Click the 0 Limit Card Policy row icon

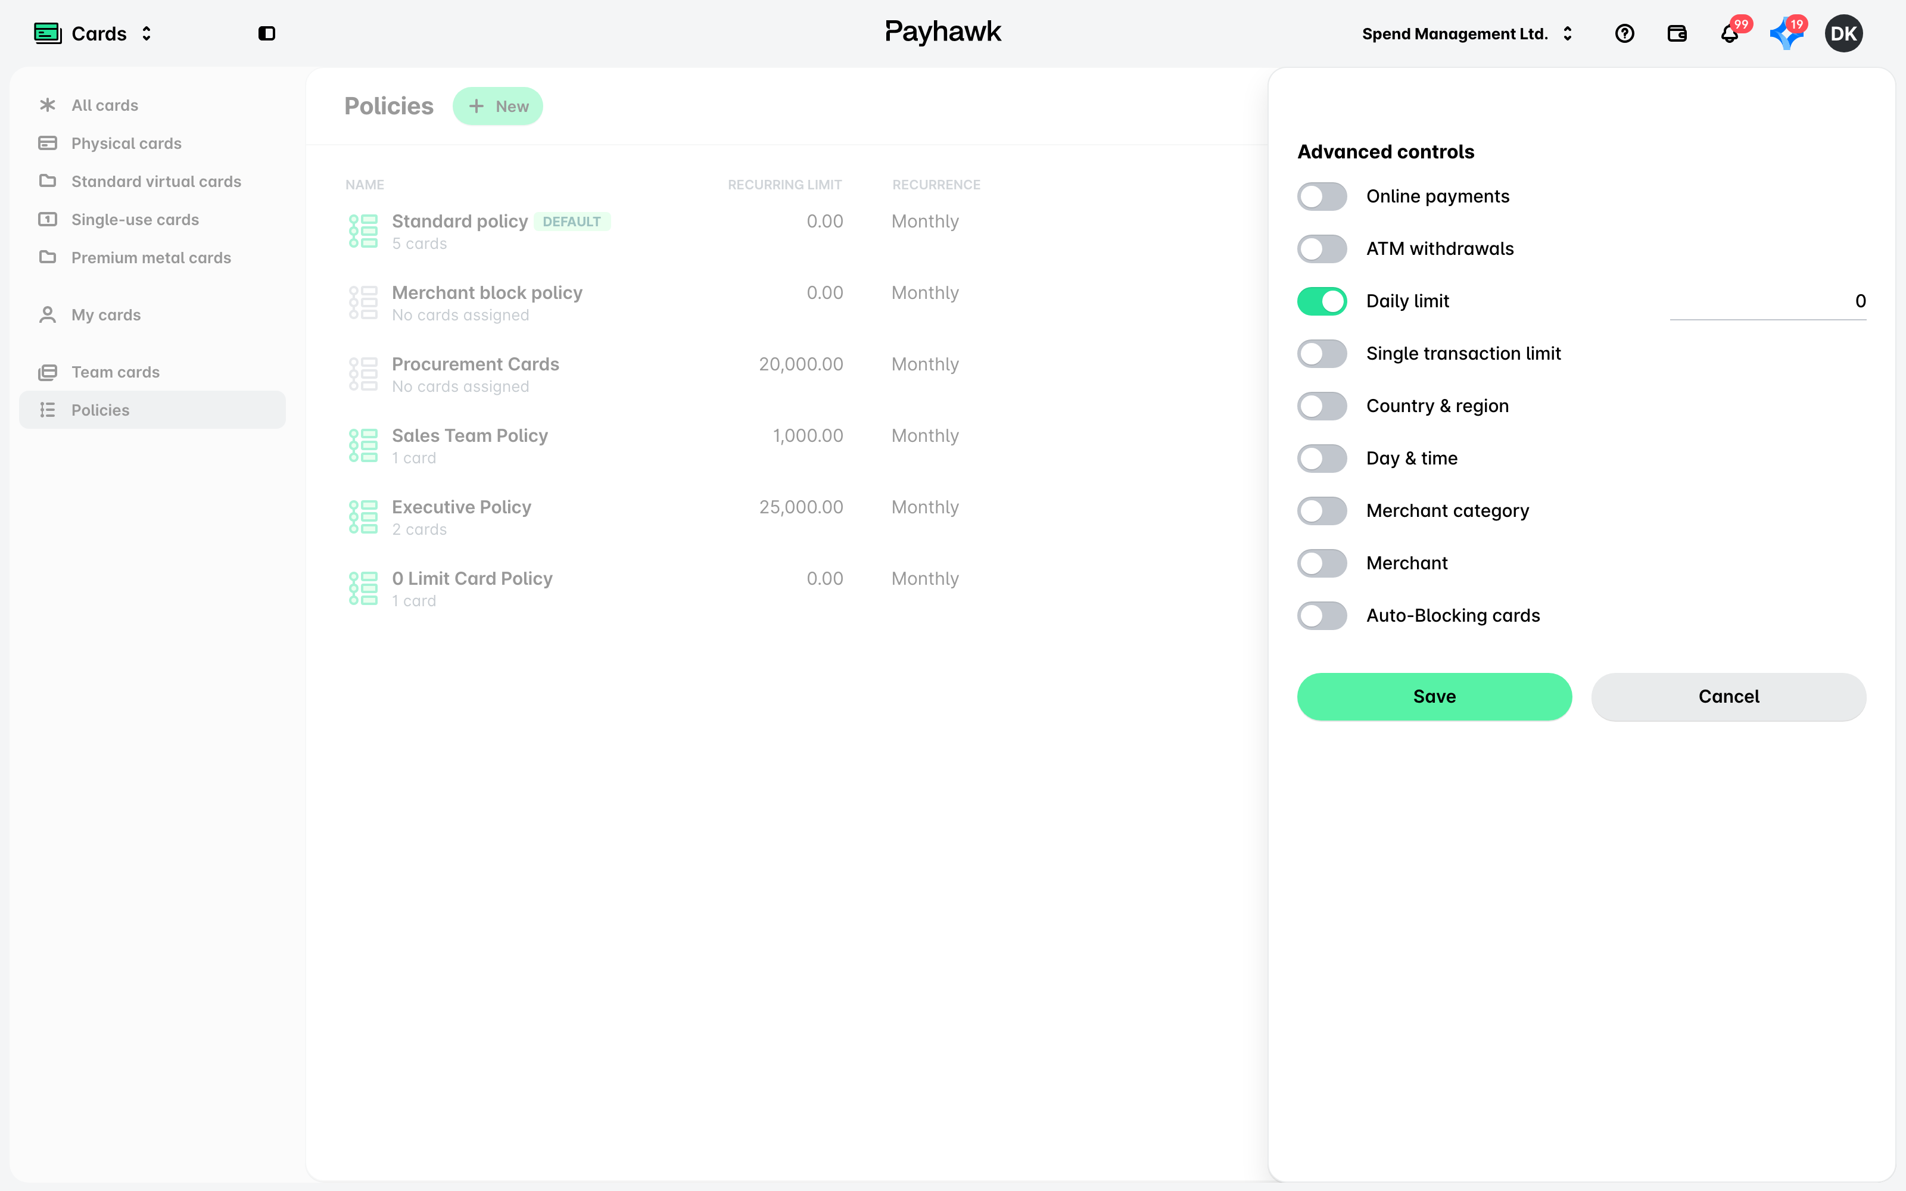[x=363, y=588]
